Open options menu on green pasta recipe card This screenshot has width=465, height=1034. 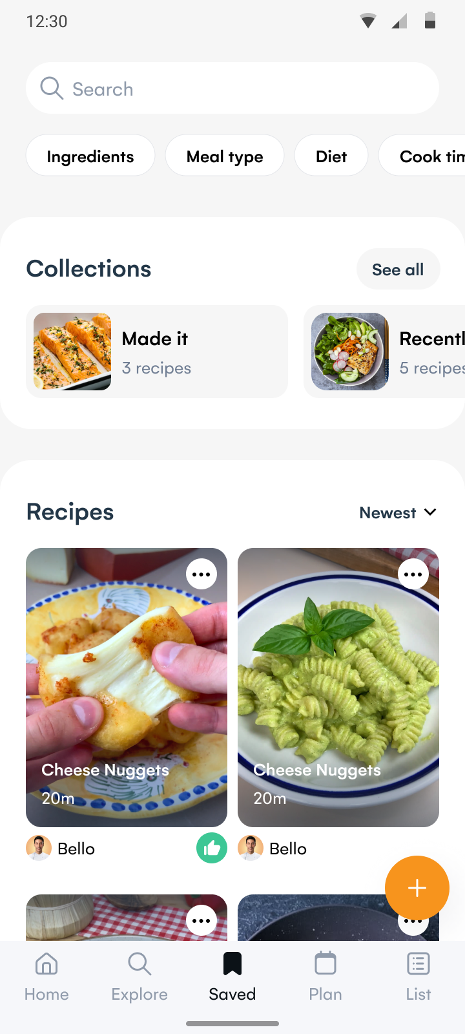point(413,574)
